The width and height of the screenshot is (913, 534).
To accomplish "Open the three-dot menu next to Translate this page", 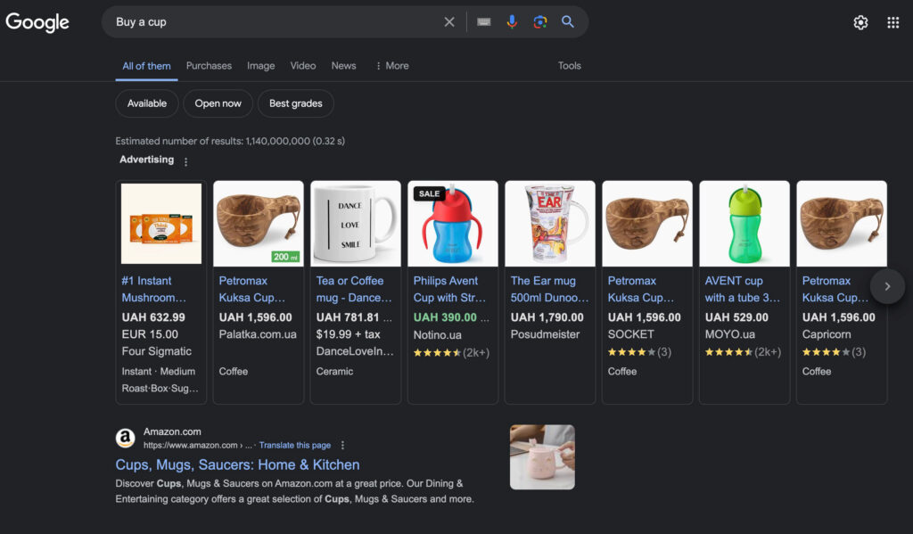I will coord(342,446).
